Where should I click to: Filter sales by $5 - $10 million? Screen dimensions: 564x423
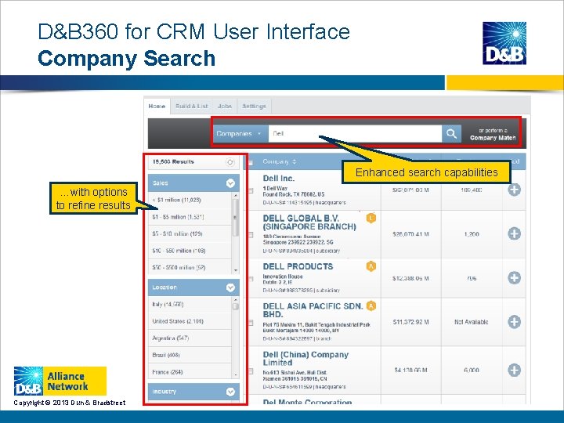click(x=190, y=233)
